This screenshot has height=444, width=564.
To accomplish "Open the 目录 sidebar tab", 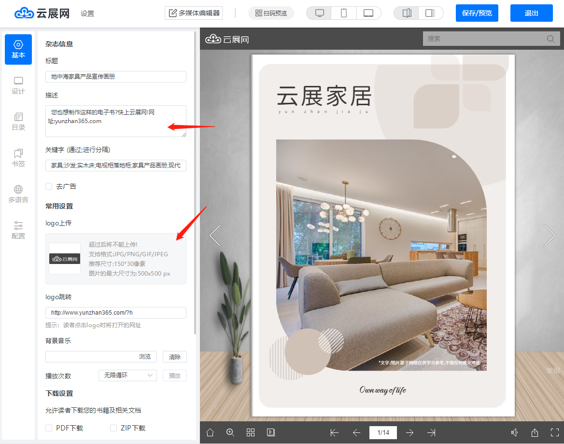I will pyautogui.click(x=18, y=122).
